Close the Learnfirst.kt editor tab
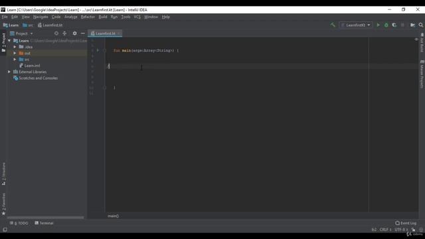 tap(119, 33)
